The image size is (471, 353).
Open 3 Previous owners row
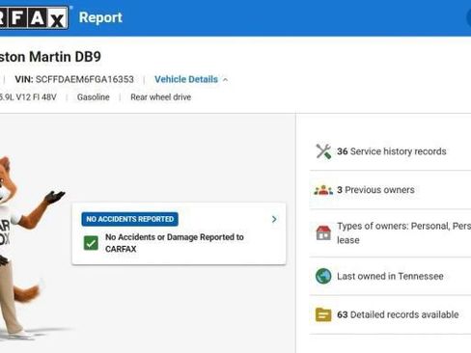tap(375, 190)
